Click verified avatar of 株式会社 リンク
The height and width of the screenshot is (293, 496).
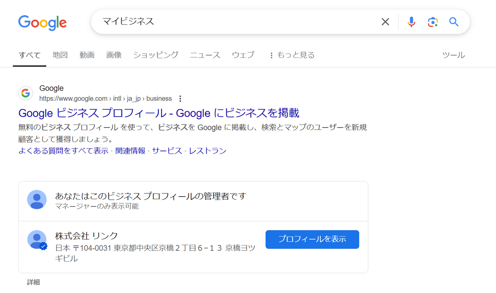point(37,240)
